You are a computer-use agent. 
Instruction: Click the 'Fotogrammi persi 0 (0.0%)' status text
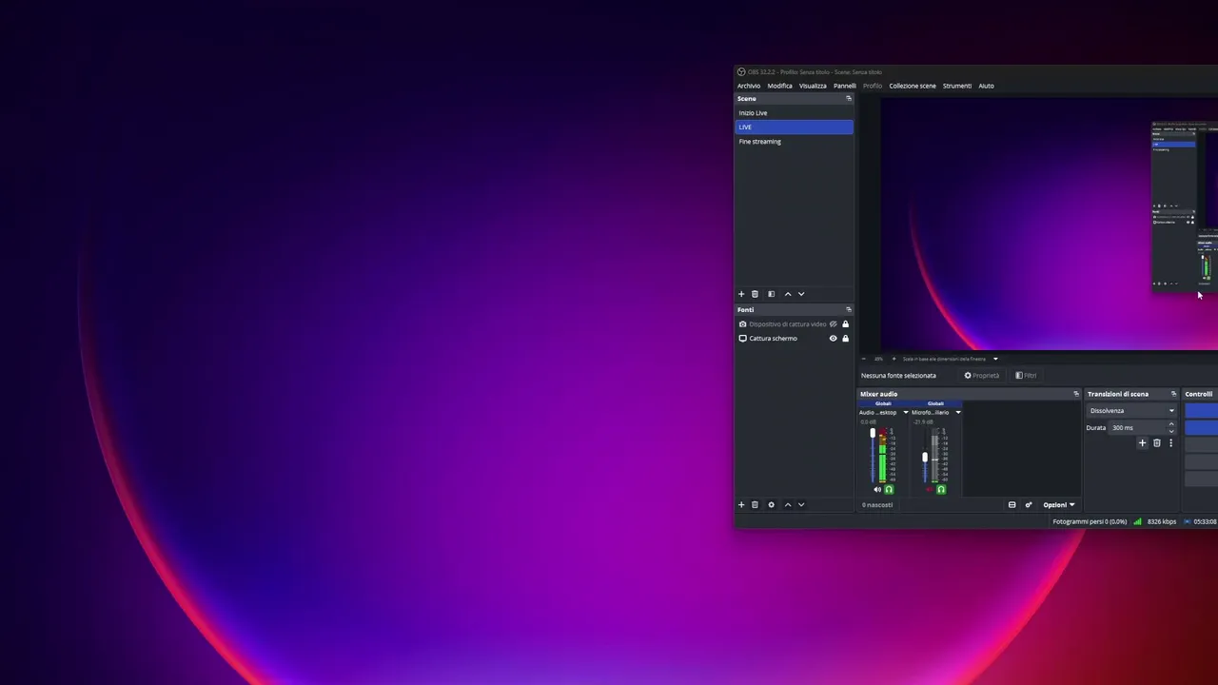point(1090,521)
